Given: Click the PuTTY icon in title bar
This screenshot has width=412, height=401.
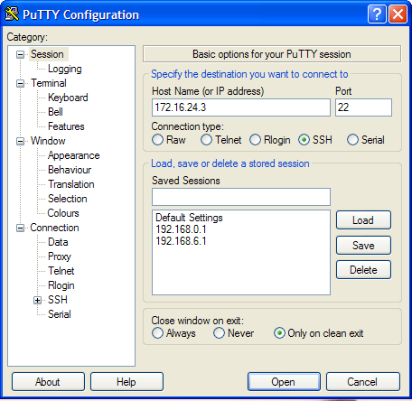Looking at the screenshot, I should (x=12, y=14).
